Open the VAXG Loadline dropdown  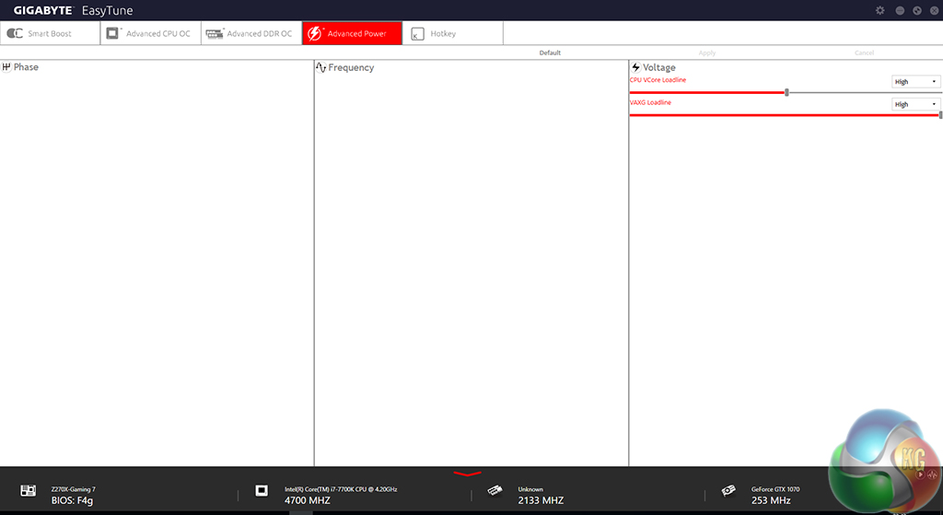click(915, 104)
